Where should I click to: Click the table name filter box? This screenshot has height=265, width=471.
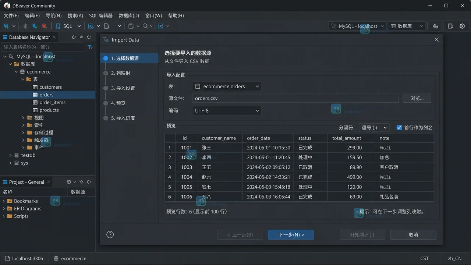(43, 47)
